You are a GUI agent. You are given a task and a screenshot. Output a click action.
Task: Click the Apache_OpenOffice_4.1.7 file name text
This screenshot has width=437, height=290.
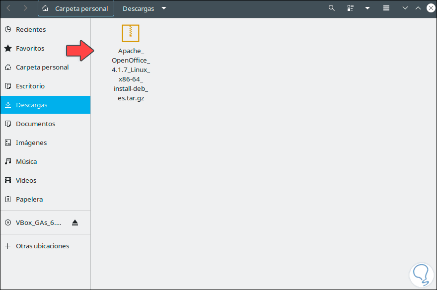pos(131,74)
